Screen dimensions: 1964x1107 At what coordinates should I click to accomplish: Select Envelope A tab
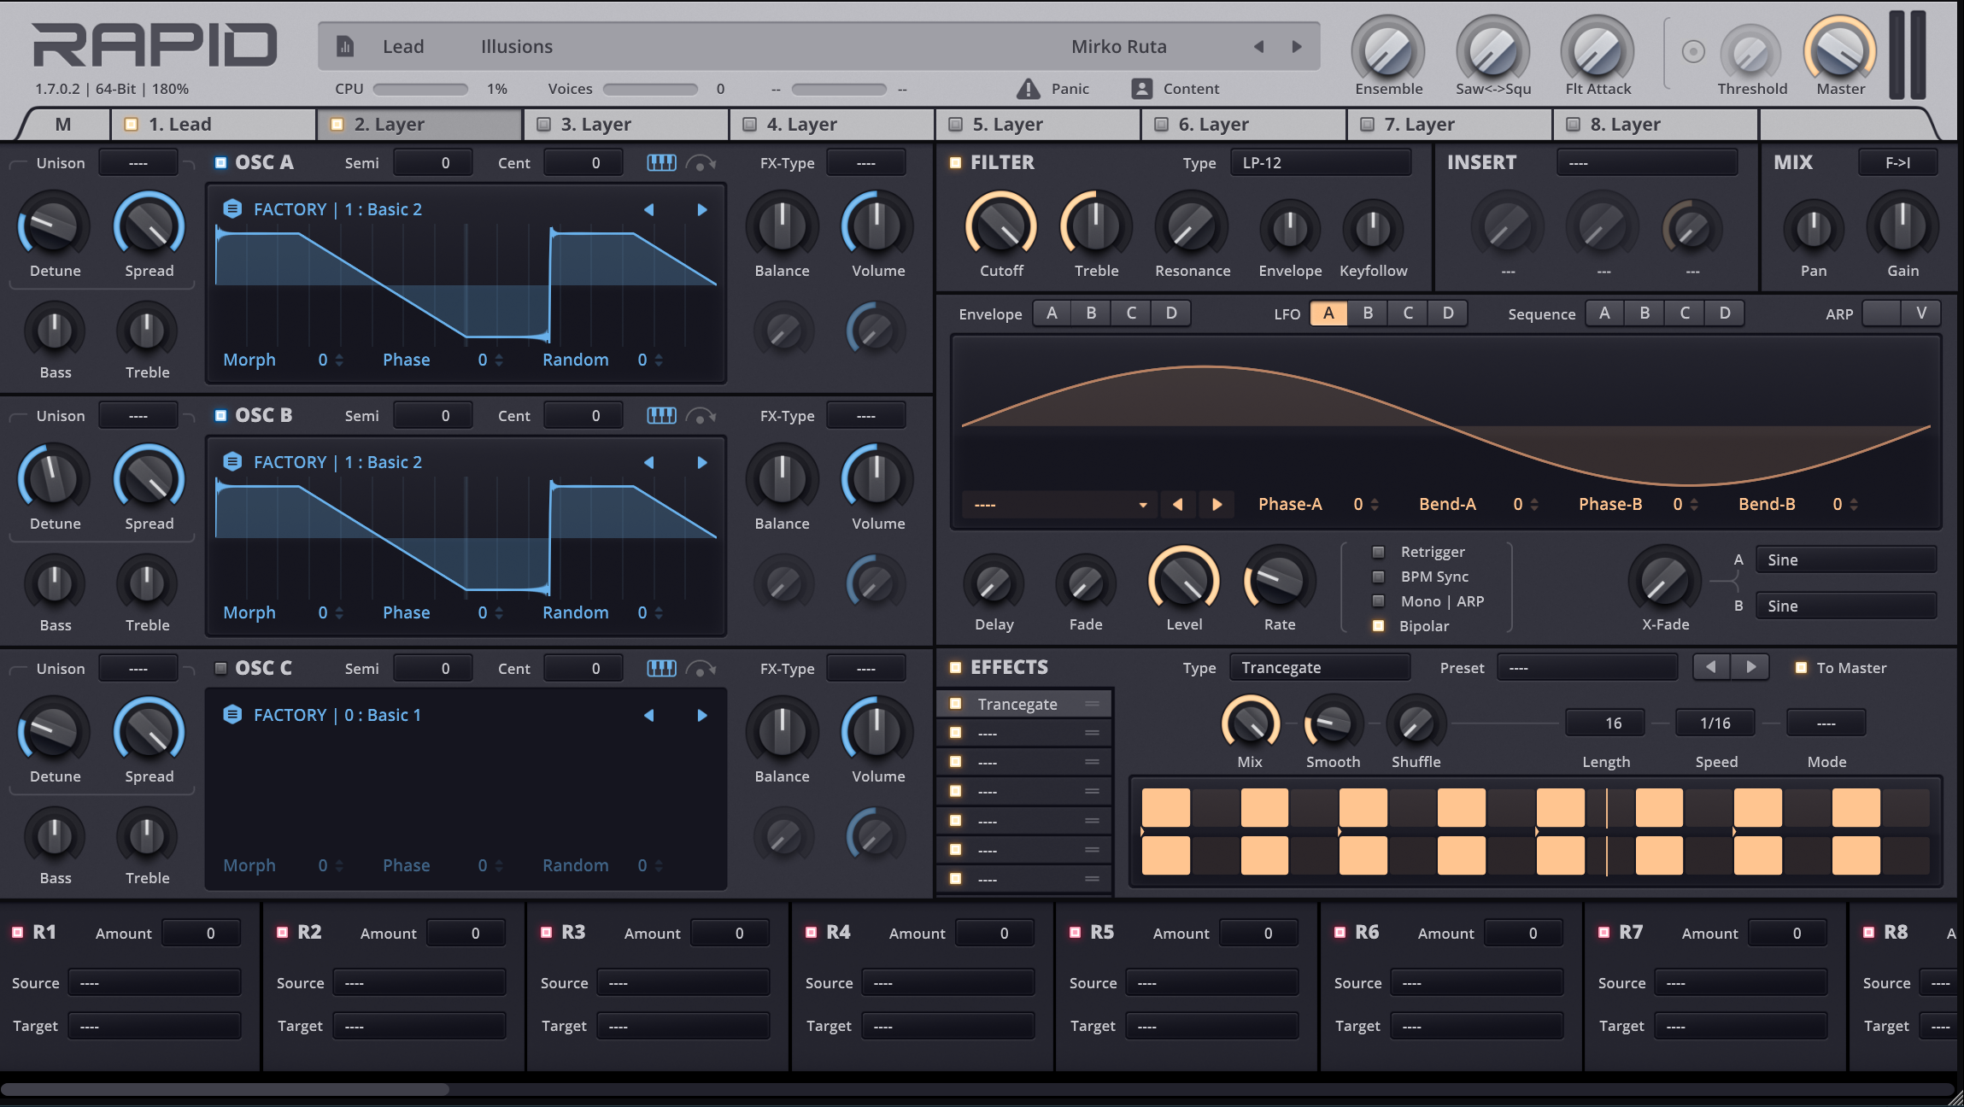click(x=1052, y=313)
